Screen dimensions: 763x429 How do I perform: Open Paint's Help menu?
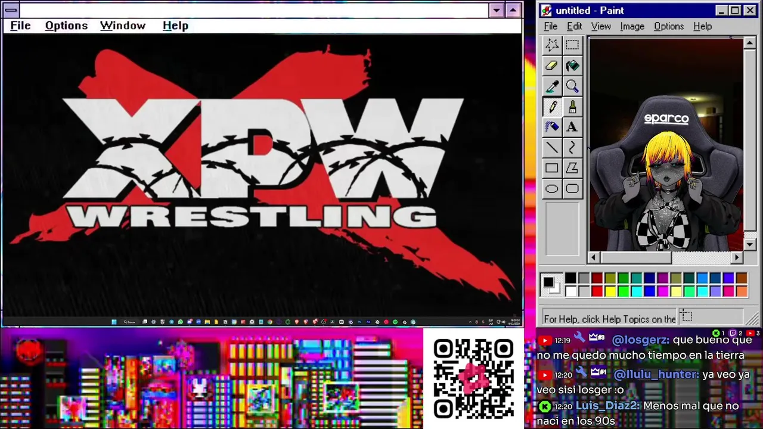click(x=703, y=26)
